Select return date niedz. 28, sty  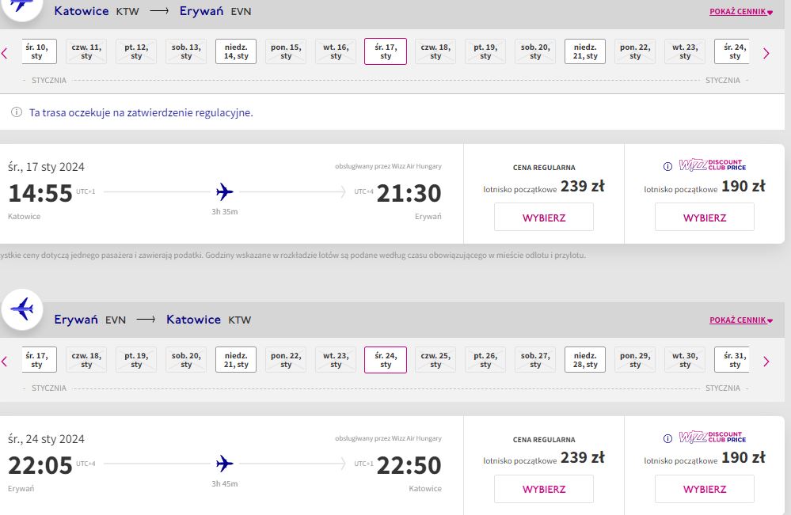[x=585, y=360]
